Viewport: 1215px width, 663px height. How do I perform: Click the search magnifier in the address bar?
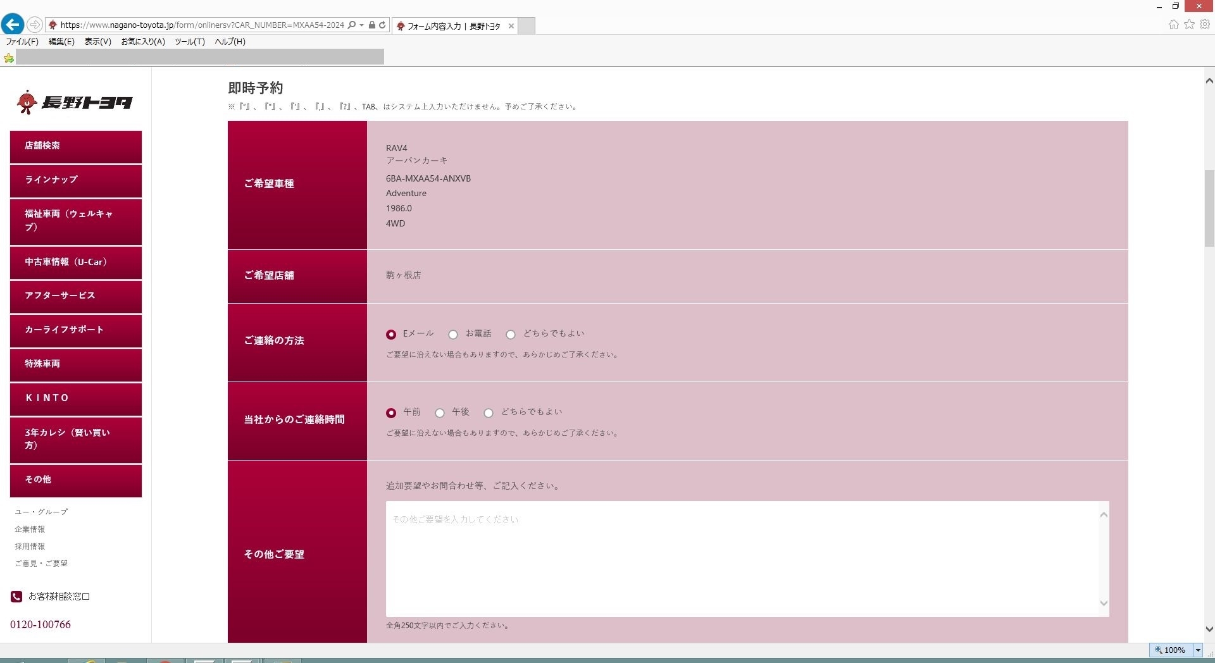[x=352, y=25]
